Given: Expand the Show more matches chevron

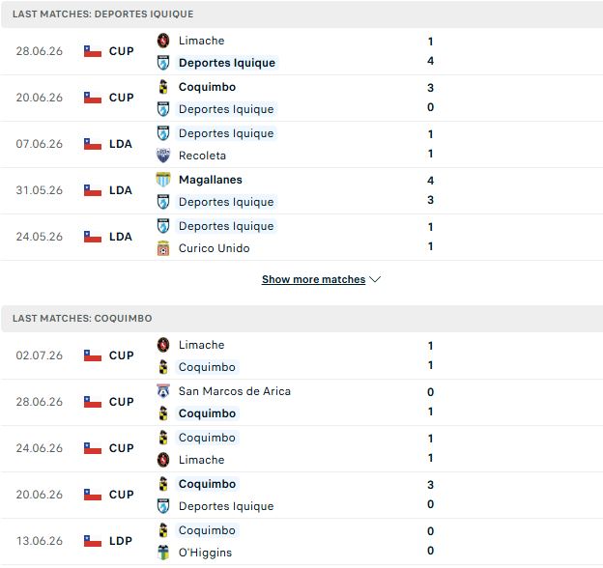Looking at the screenshot, I should tap(375, 279).
